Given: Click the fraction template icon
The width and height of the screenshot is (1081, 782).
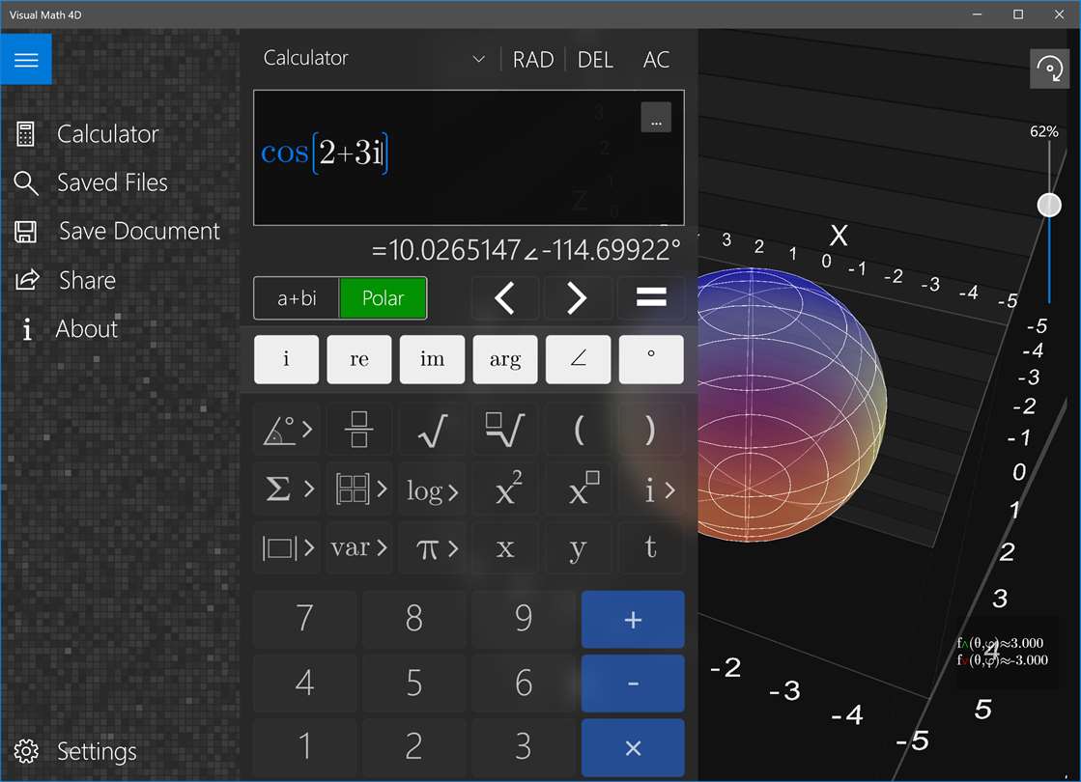Looking at the screenshot, I should 358,430.
